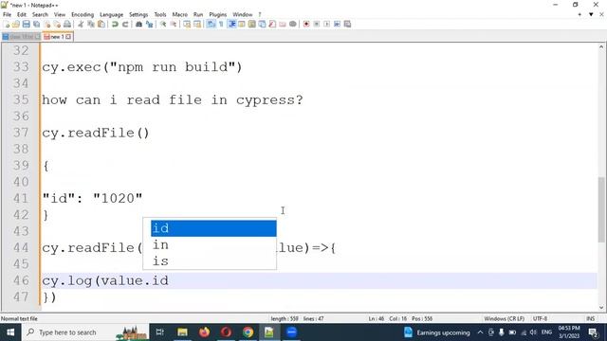Open a file with the Open folder icon
This screenshot has height=341, width=607.
click(16, 24)
